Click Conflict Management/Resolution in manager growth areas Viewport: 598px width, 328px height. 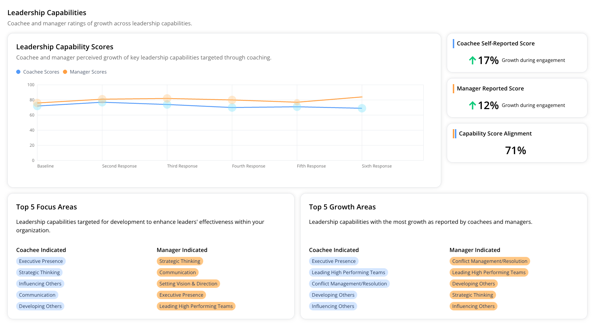489,261
